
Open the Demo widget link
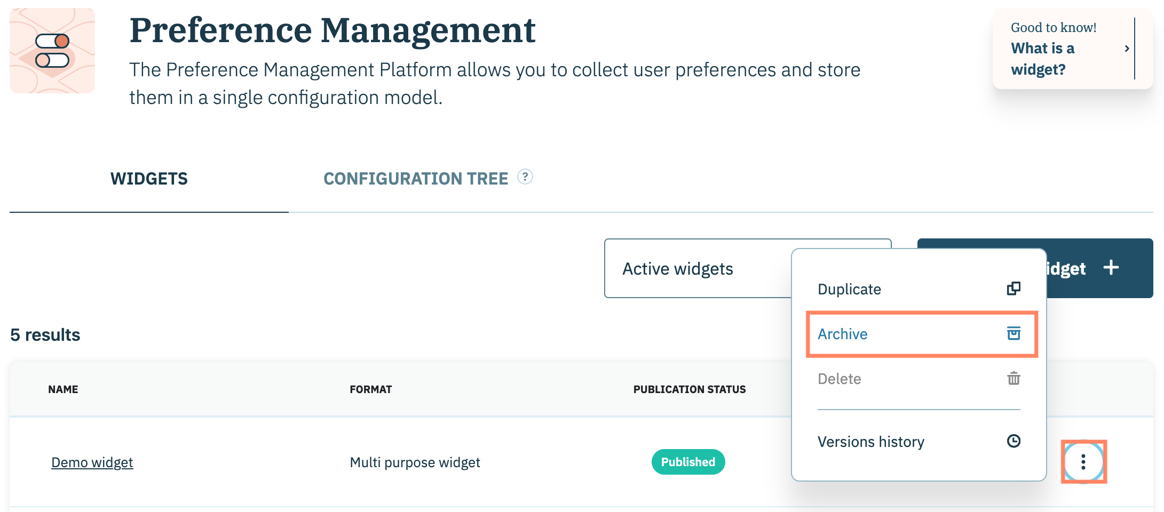pos(92,462)
